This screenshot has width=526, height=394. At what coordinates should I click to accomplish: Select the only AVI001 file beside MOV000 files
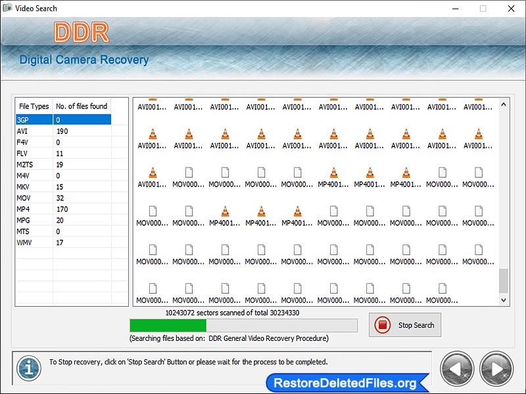coord(153,177)
